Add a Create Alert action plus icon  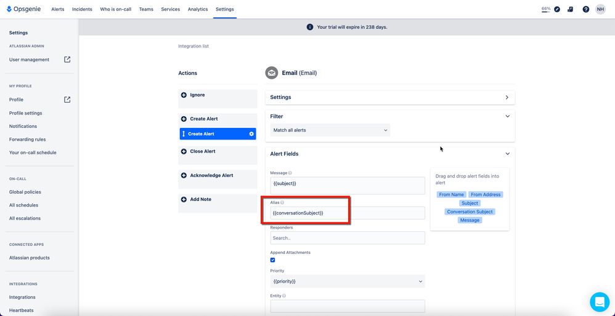[184, 119]
